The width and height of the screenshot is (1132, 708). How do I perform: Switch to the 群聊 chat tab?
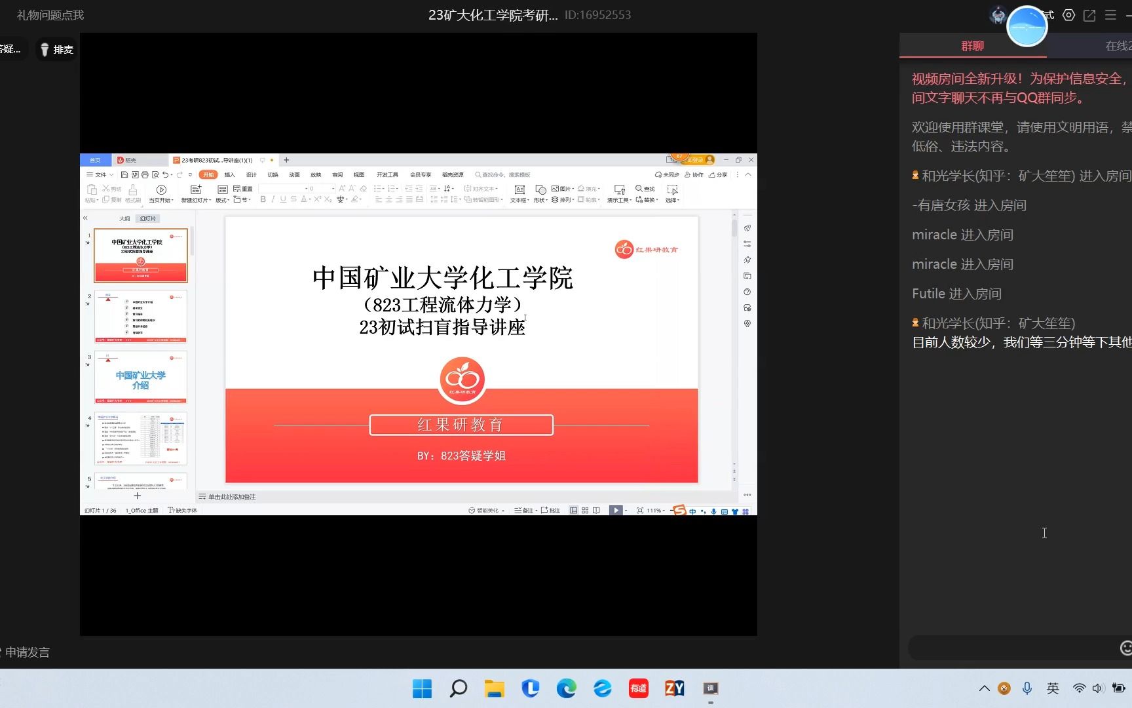[972, 46]
